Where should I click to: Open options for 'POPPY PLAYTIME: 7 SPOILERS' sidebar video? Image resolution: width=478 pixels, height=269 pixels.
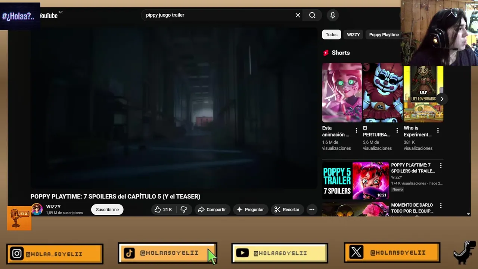coord(441,166)
